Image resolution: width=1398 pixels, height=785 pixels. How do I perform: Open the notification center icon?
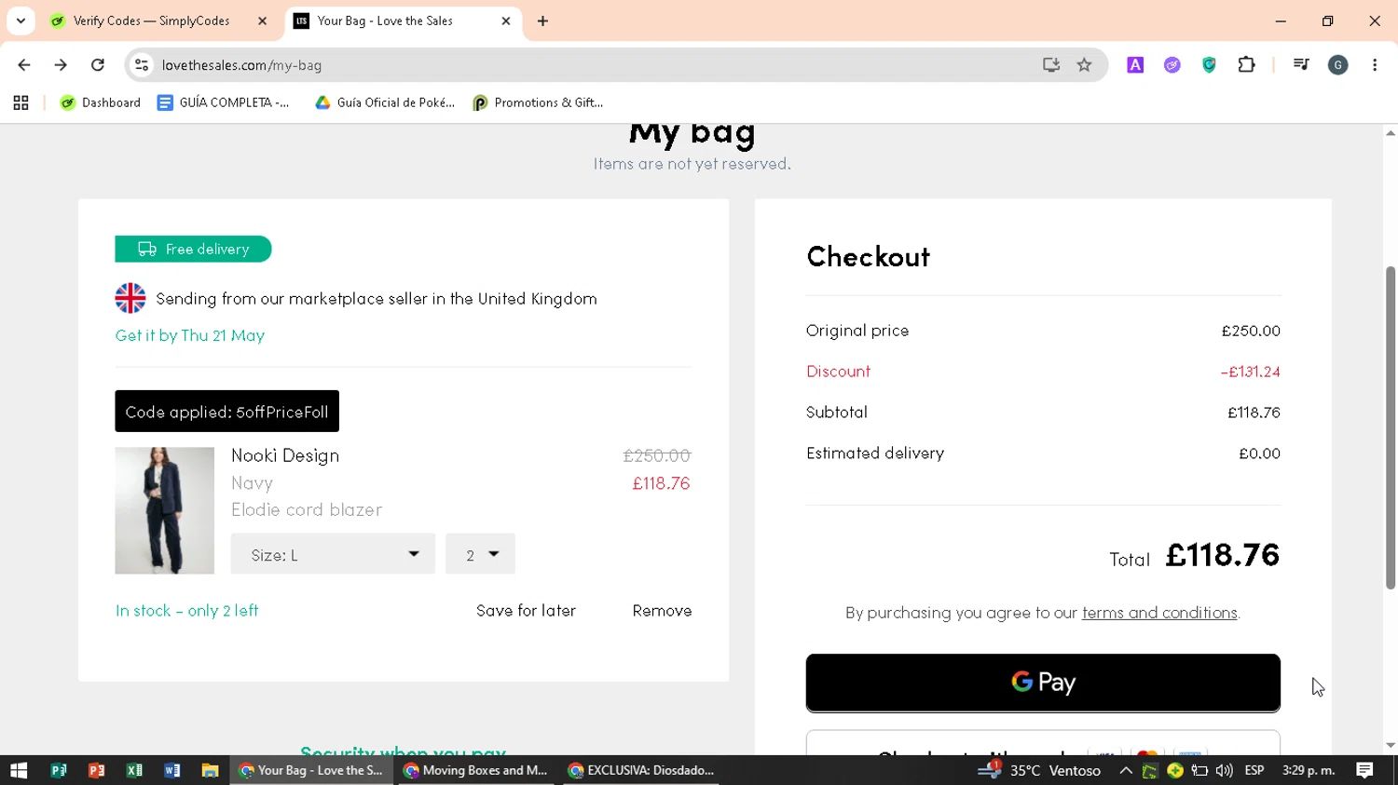pyautogui.click(x=1364, y=770)
